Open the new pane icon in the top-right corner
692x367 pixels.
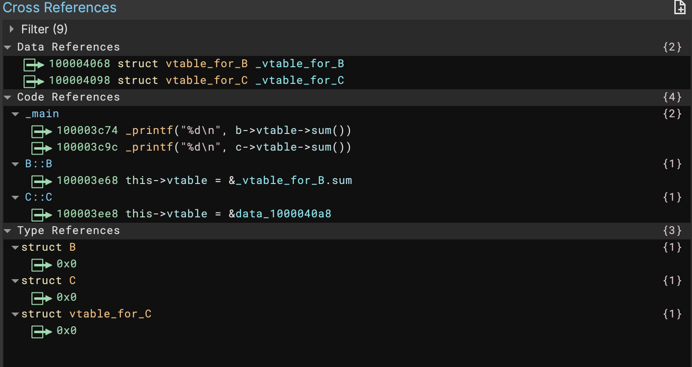[679, 7]
